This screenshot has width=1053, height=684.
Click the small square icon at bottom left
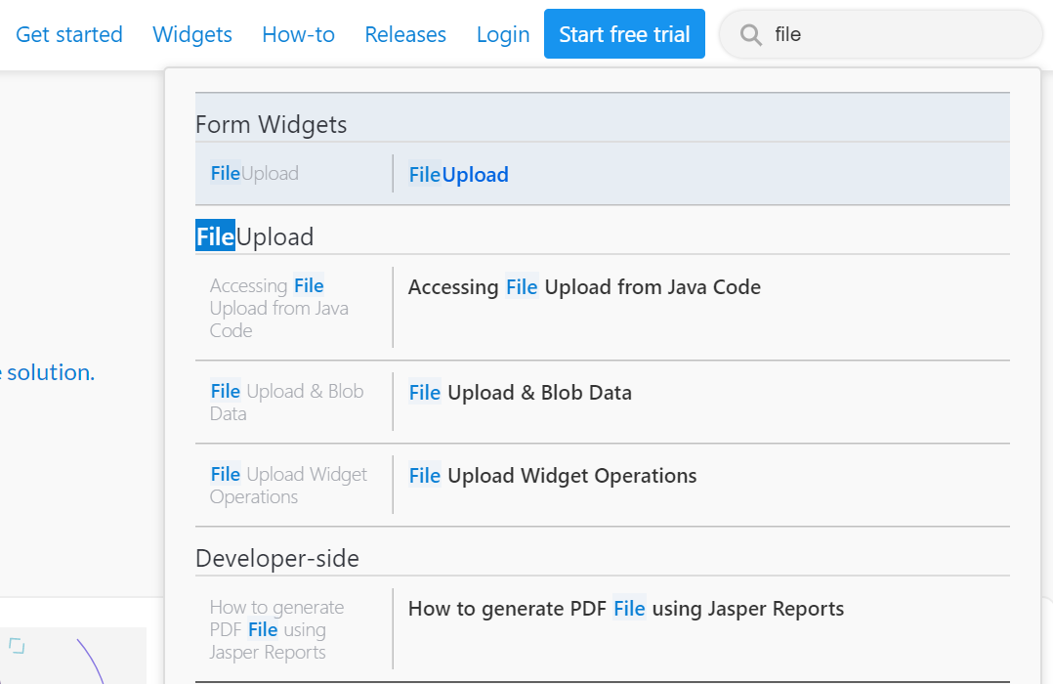click(17, 645)
